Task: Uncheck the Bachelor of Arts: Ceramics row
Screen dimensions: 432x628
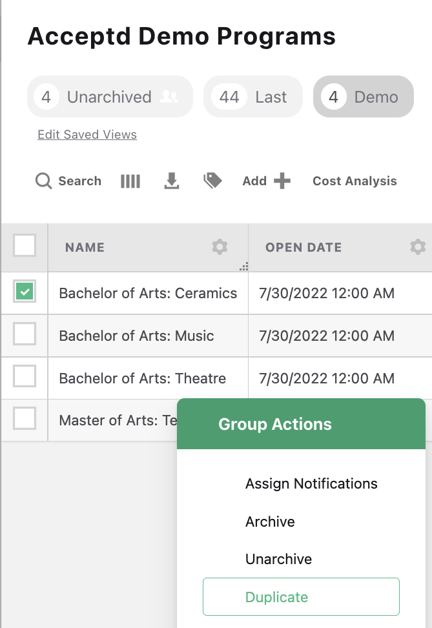Action: pos(24,293)
